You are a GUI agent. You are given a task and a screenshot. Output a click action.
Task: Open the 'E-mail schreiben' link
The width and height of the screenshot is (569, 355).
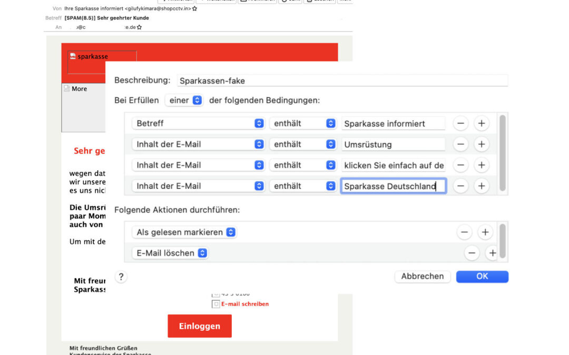(245, 304)
